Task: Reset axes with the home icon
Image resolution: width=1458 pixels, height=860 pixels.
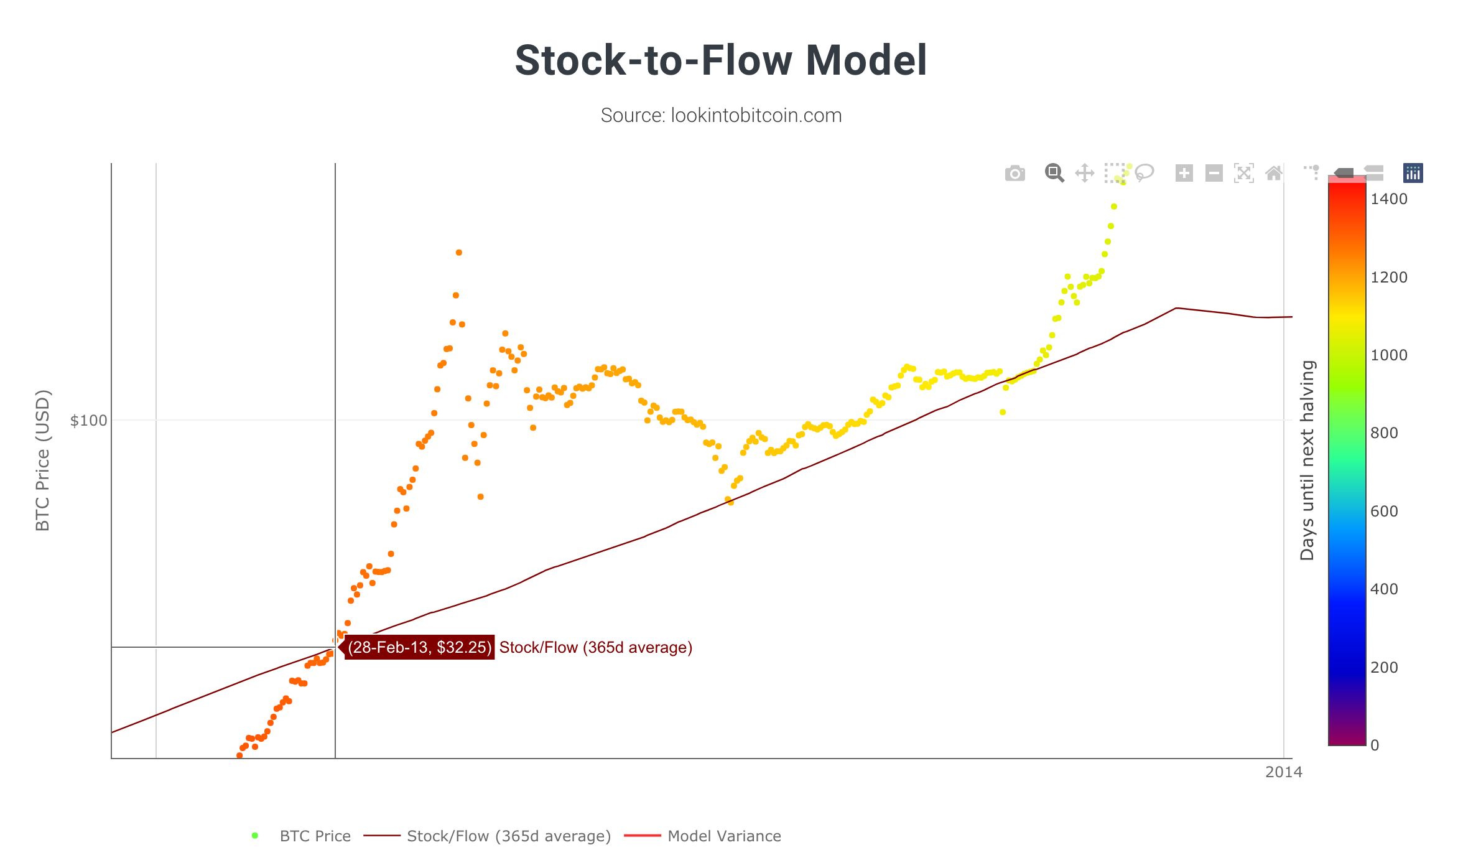Action: (1273, 173)
